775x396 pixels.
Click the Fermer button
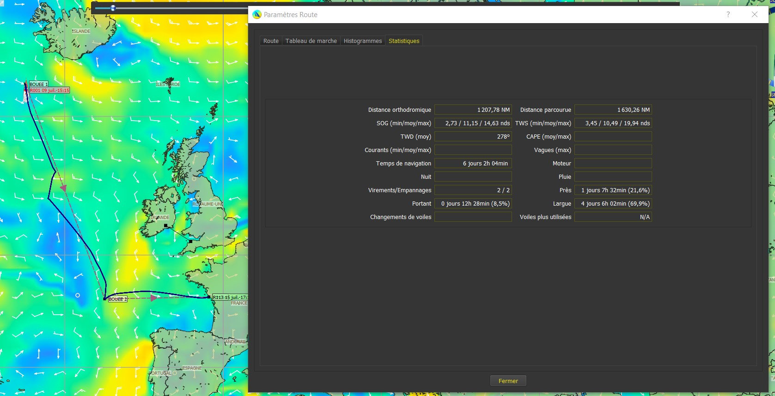508,381
